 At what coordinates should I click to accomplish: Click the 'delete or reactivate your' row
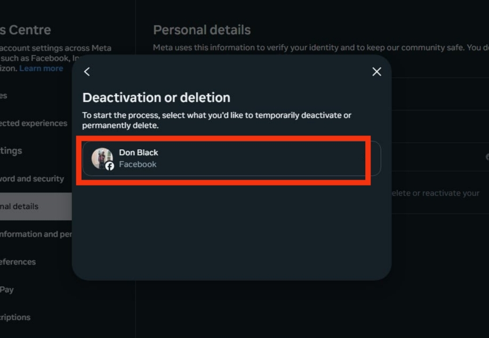click(x=440, y=193)
